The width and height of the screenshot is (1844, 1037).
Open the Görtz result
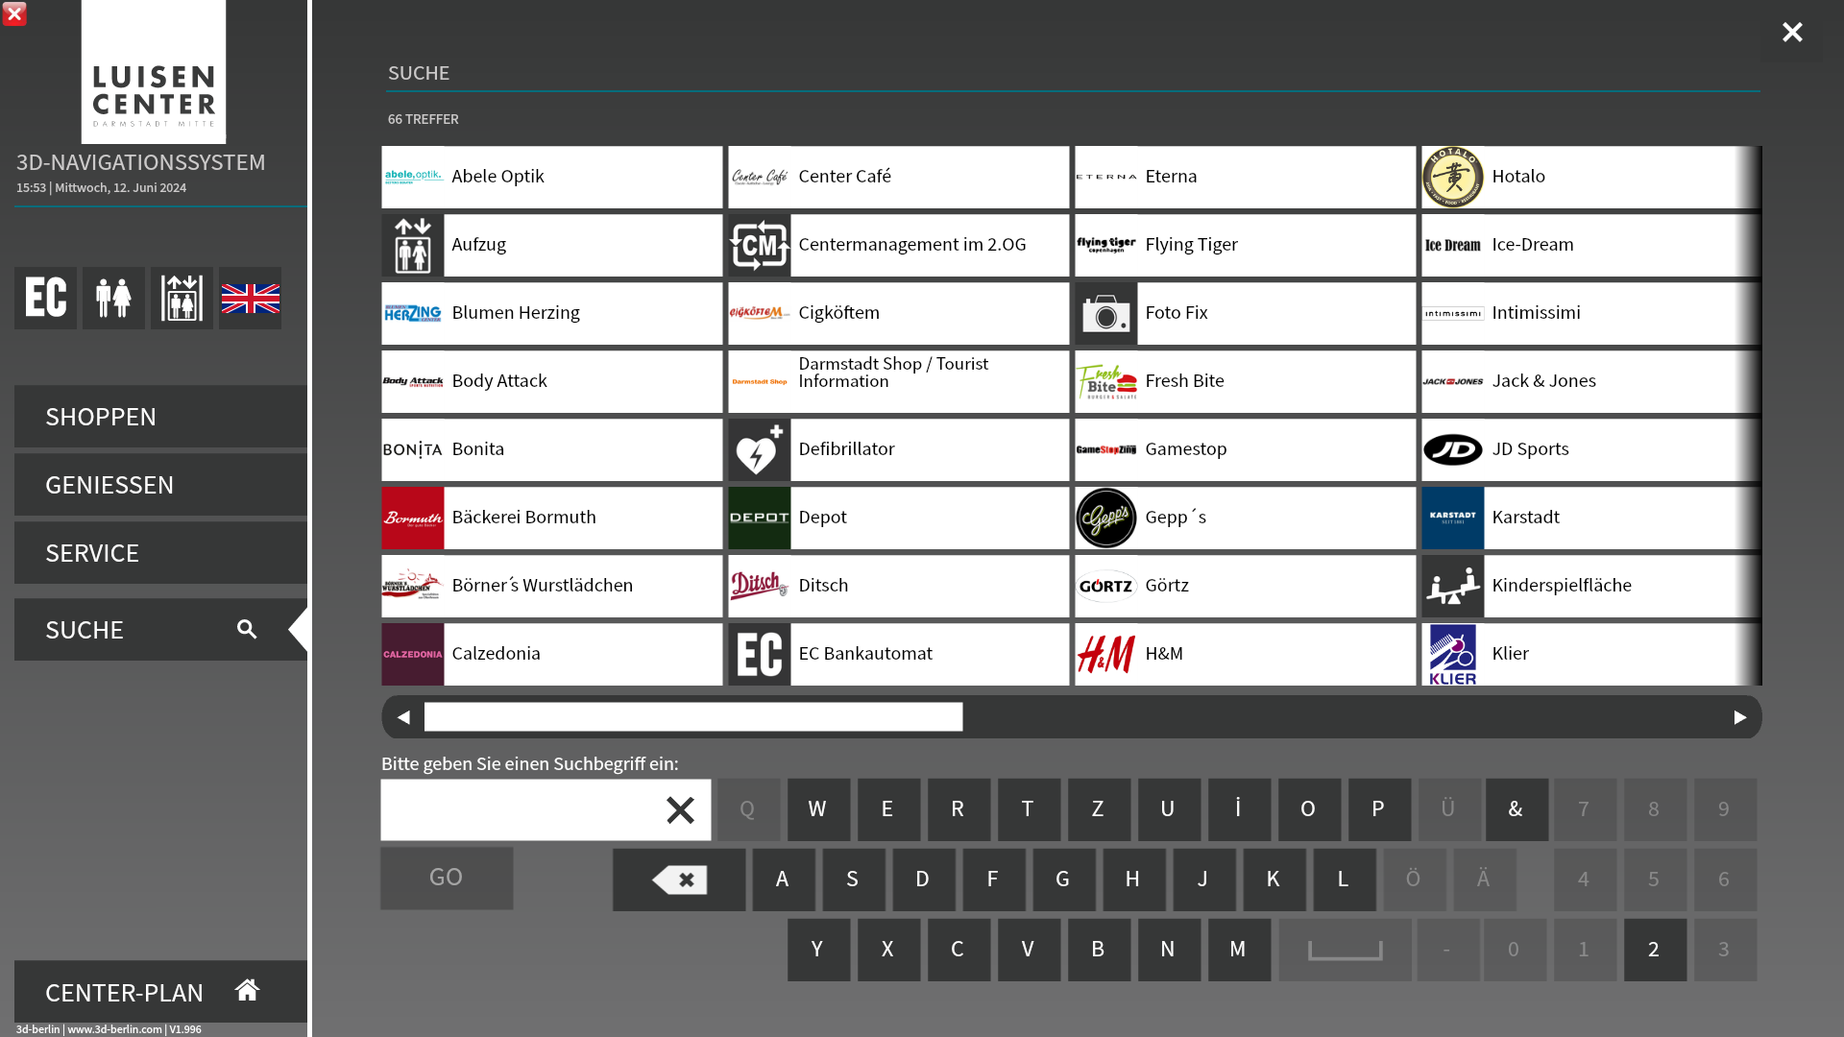(x=1246, y=586)
